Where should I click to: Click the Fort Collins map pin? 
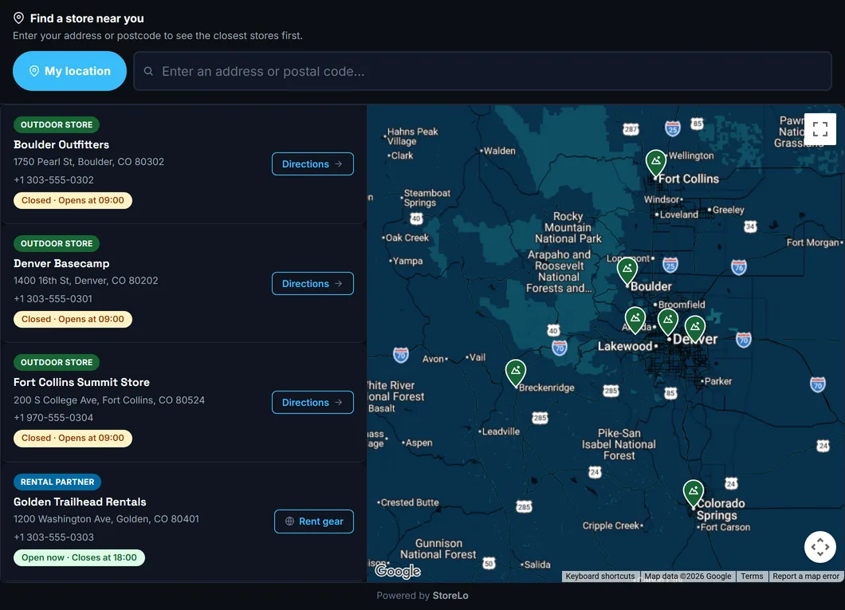(x=656, y=163)
